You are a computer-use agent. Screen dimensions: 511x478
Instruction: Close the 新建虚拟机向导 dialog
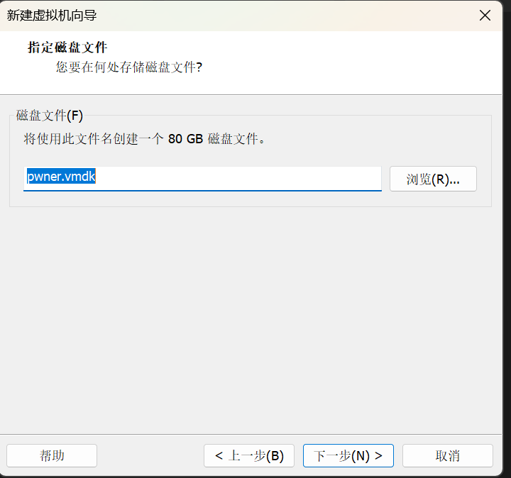(485, 16)
